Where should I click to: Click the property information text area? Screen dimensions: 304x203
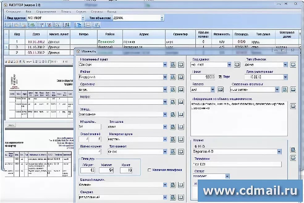click(239, 119)
